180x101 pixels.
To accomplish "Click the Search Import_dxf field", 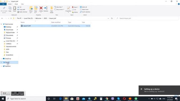I will (x=147, y=18).
